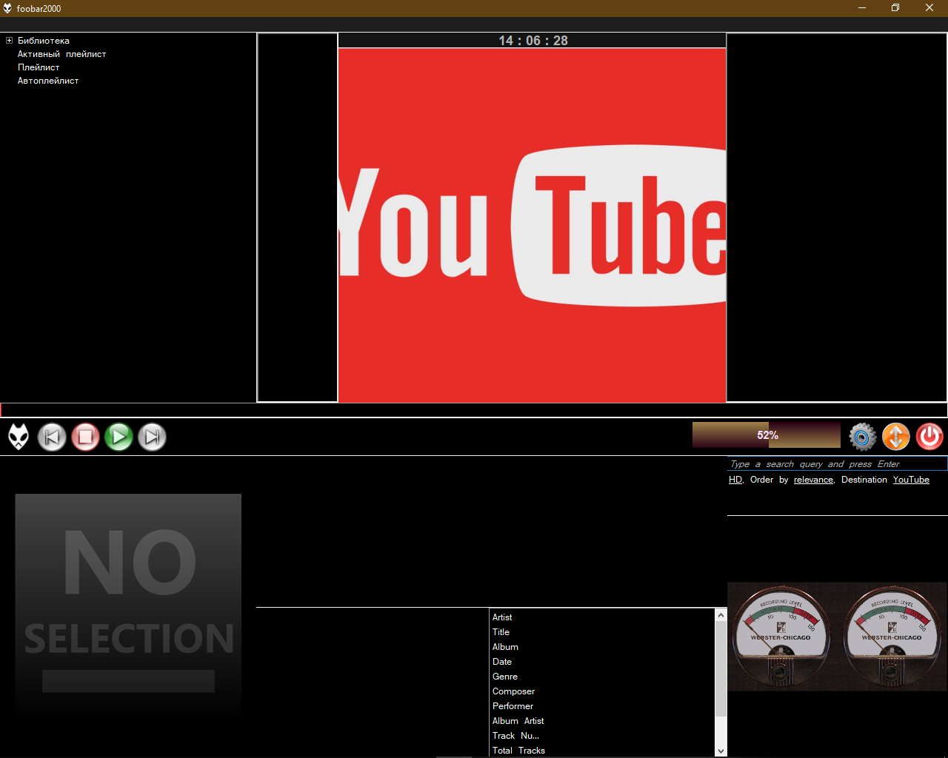Skip to the previous track
The width and height of the screenshot is (948, 758).
click(52, 437)
